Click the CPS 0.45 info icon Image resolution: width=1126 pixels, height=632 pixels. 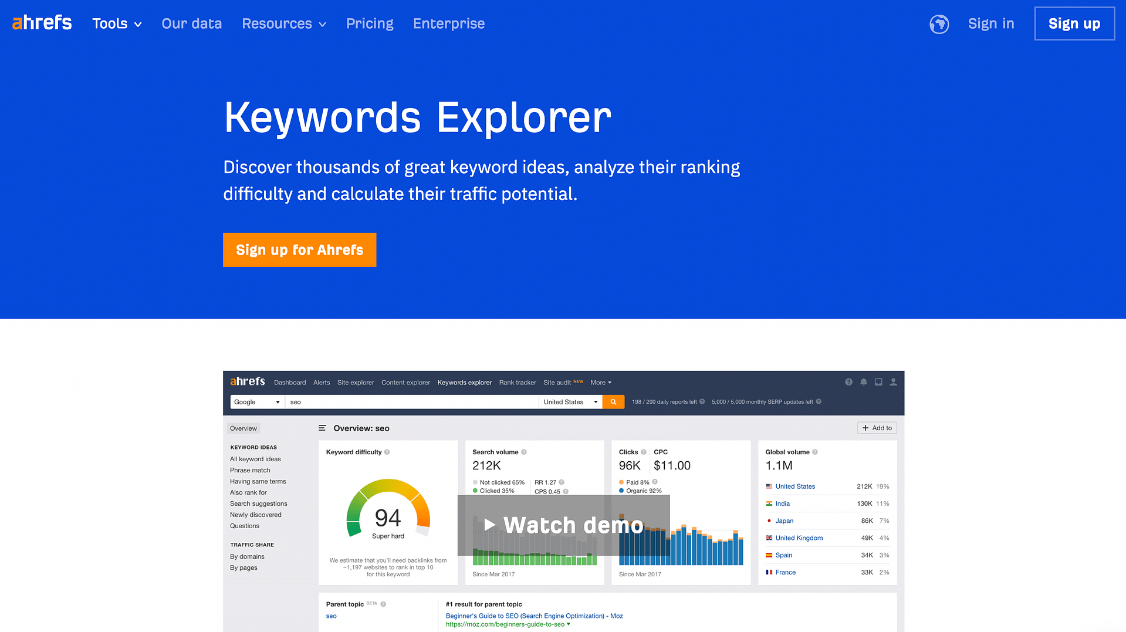pyautogui.click(x=566, y=492)
